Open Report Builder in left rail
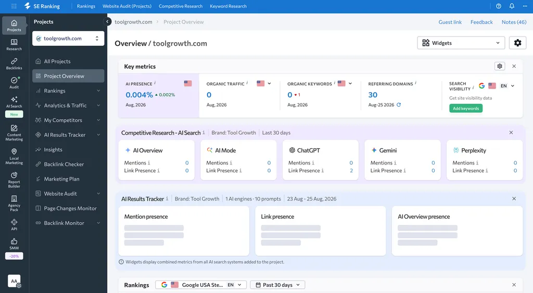This screenshot has height=293, width=533. (x=14, y=180)
